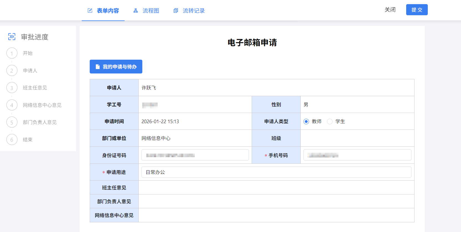This screenshot has height=232, width=461.
Task: Click the 流转记录 copy icon
Action: tap(176, 11)
